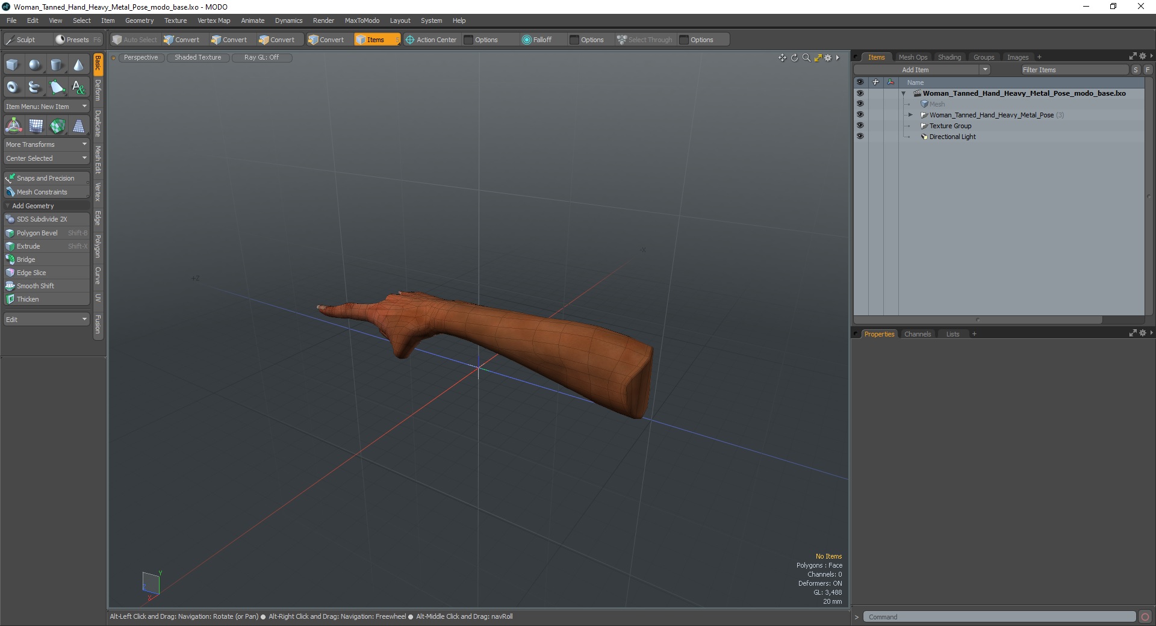Image resolution: width=1156 pixels, height=626 pixels.
Task: Open the Perspective view type dropdown
Action: coord(141,58)
